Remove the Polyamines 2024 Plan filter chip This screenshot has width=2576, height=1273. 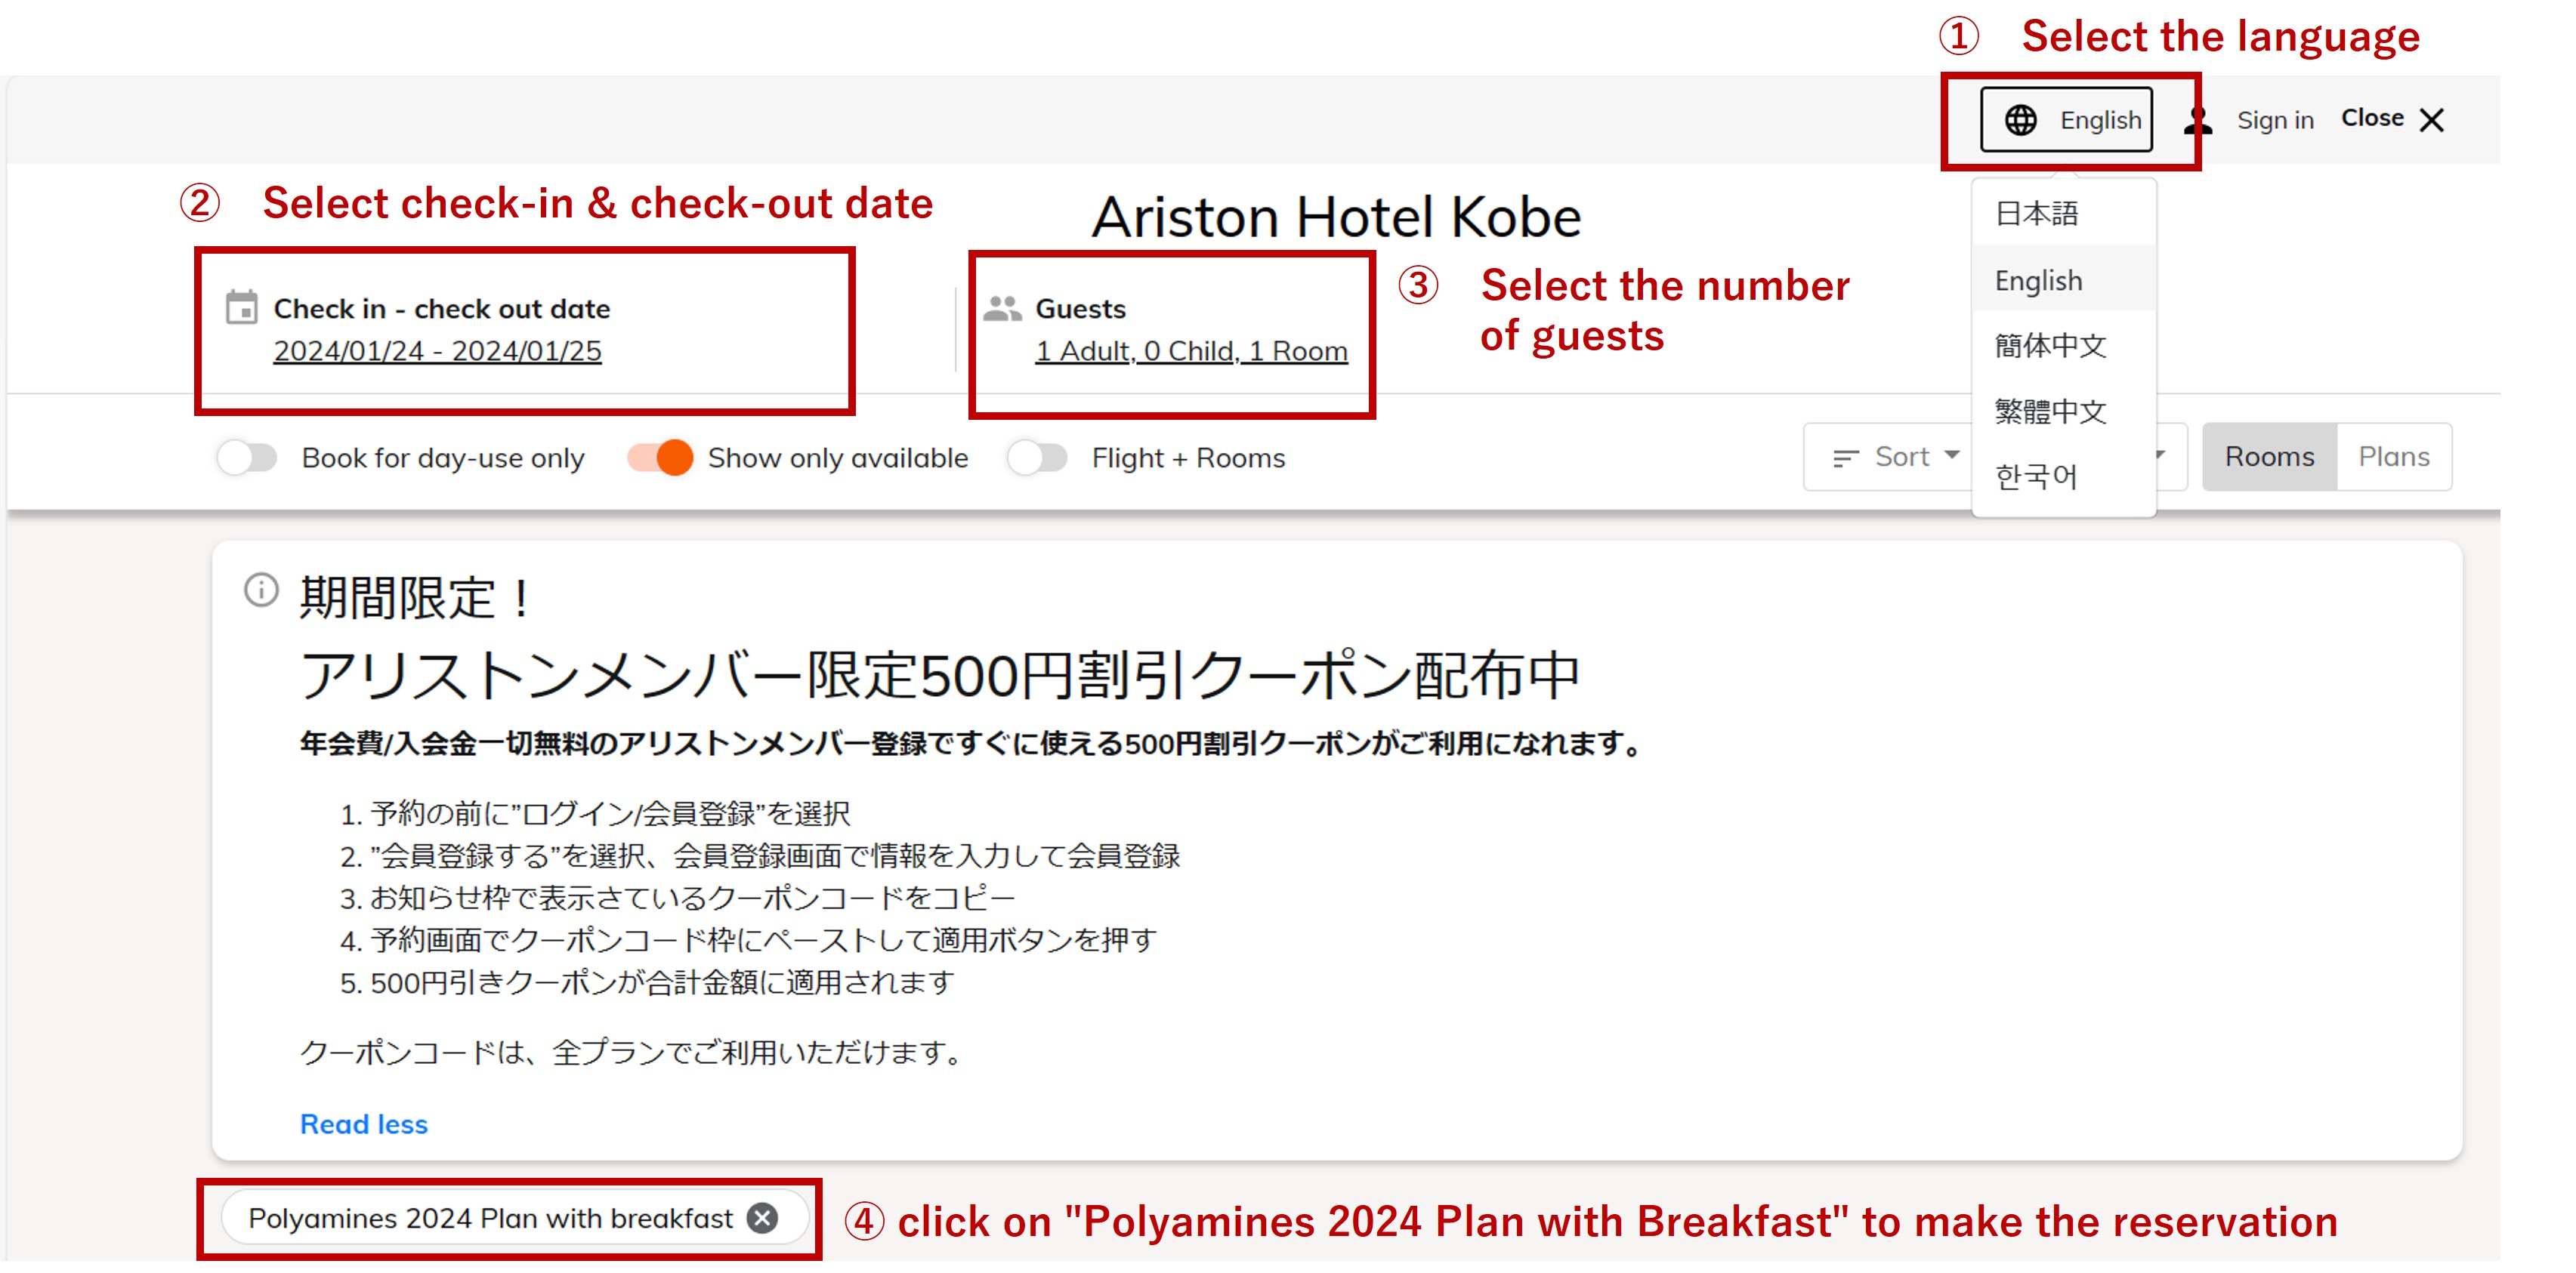[x=762, y=1217]
